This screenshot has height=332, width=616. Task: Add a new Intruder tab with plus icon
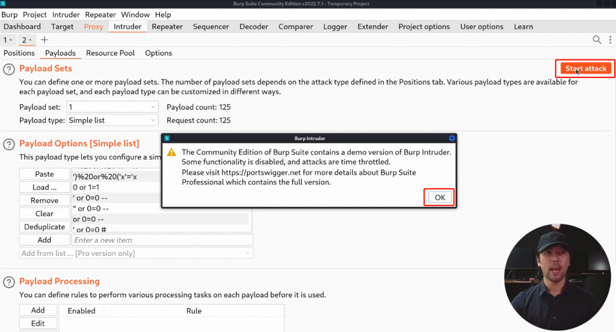click(x=44, y=40)
